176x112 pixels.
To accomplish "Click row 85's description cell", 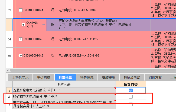I will [164, 56].
